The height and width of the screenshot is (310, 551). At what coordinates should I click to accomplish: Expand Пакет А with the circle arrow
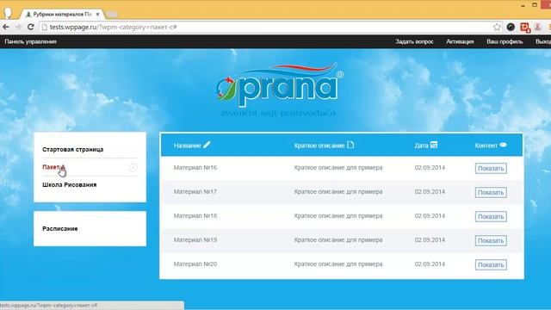click(133, 168)
